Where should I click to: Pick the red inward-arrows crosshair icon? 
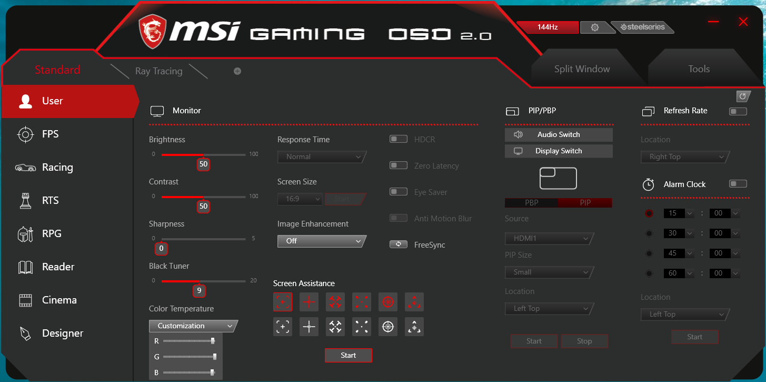coord(335,302)
